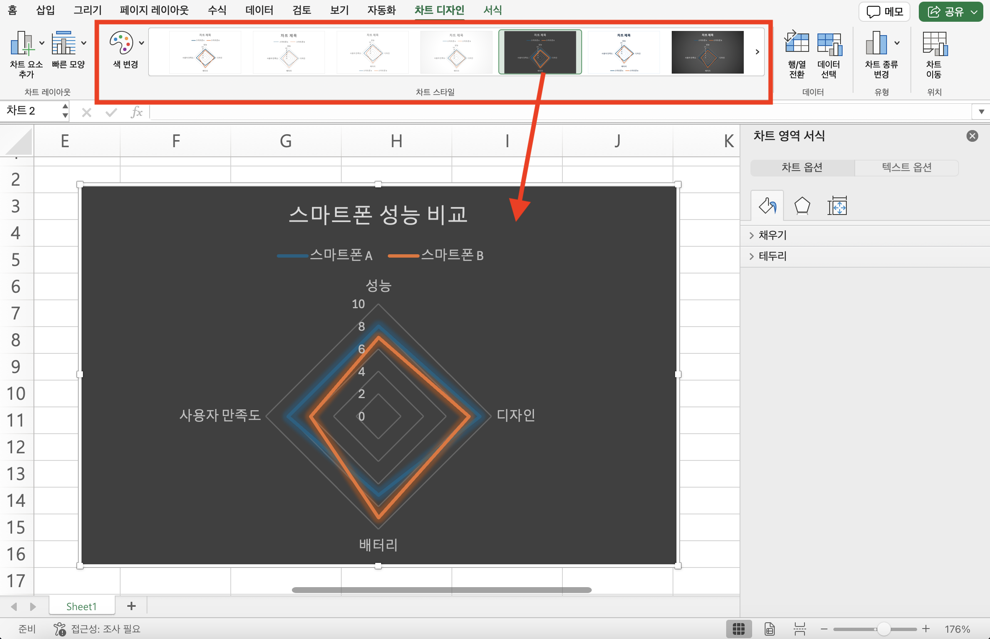This screenshot has width=990, height=639.
Task: Click Switch Row/Column (행/열 전환) icon
Action: point(797,43)
